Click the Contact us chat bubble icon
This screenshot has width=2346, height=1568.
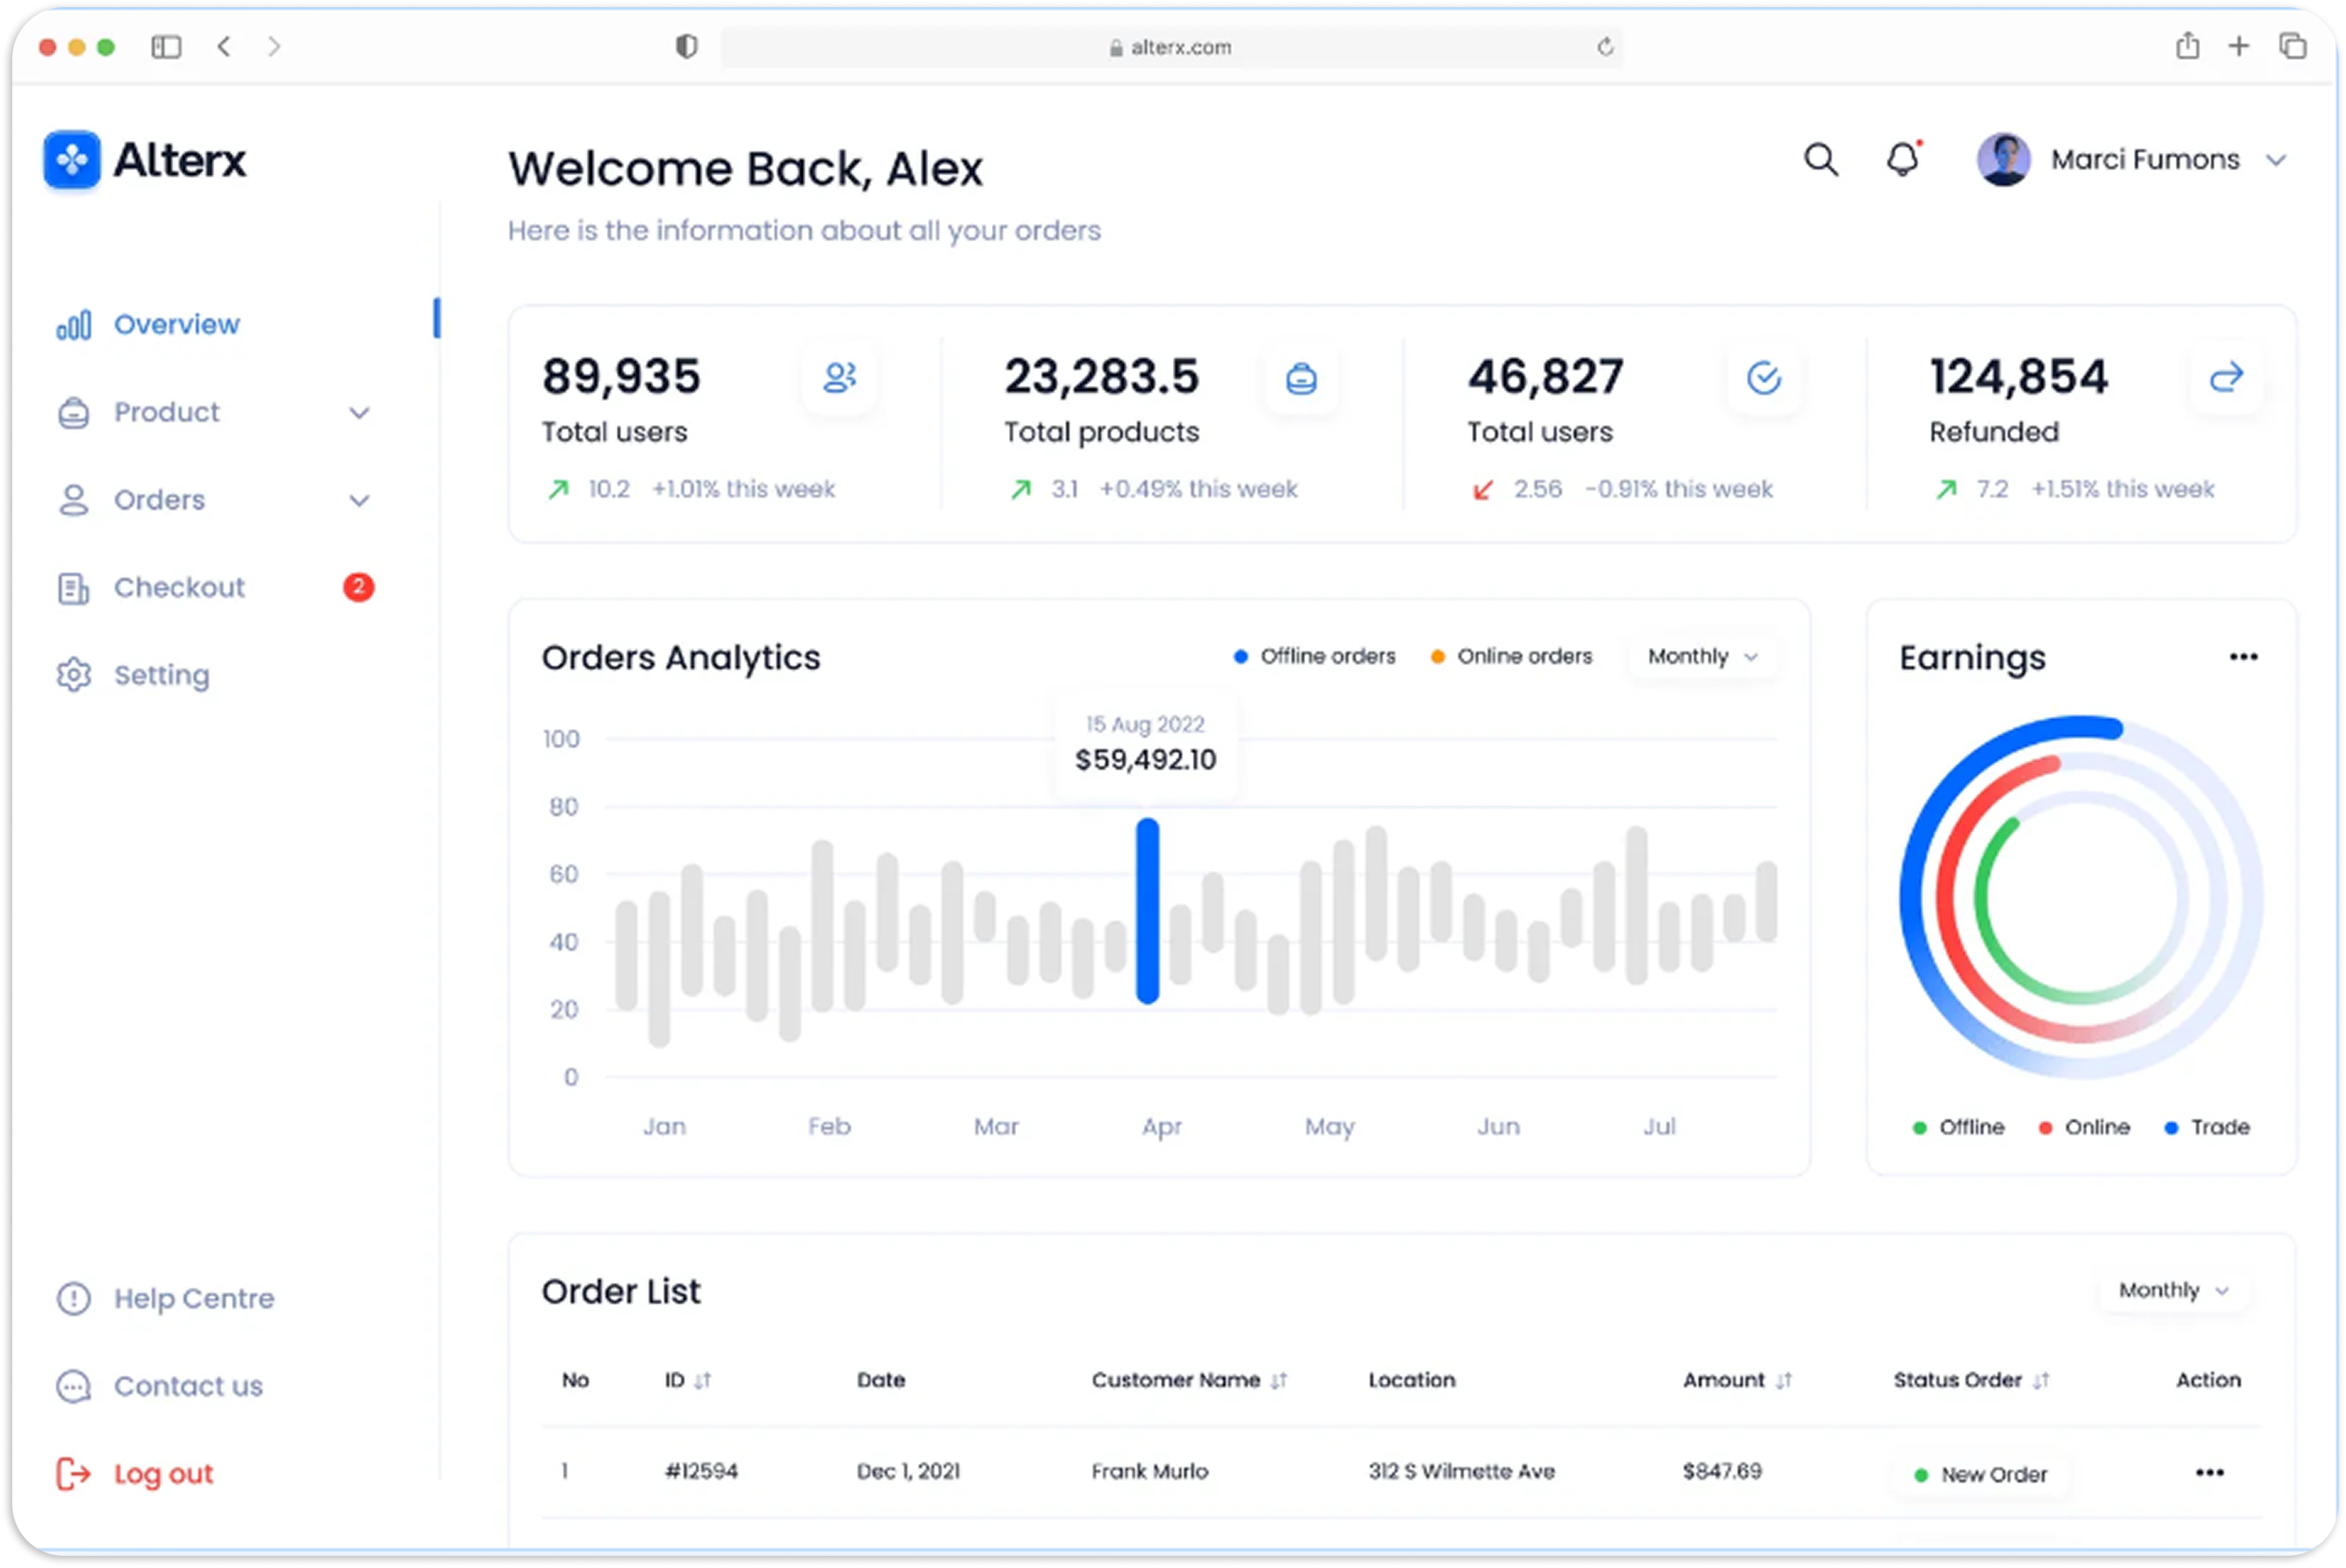coord(73,1386)
